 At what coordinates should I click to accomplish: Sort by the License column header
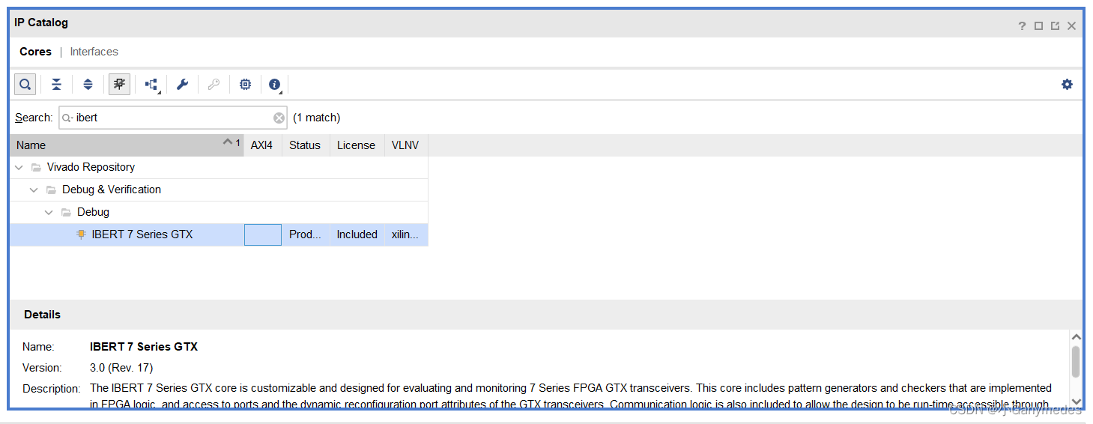pos(356,145)
